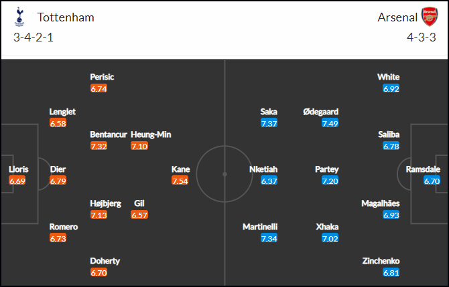Click the Tottenham club crest icon
Screen dimensions: 449x287
click(x=19, y=17)
